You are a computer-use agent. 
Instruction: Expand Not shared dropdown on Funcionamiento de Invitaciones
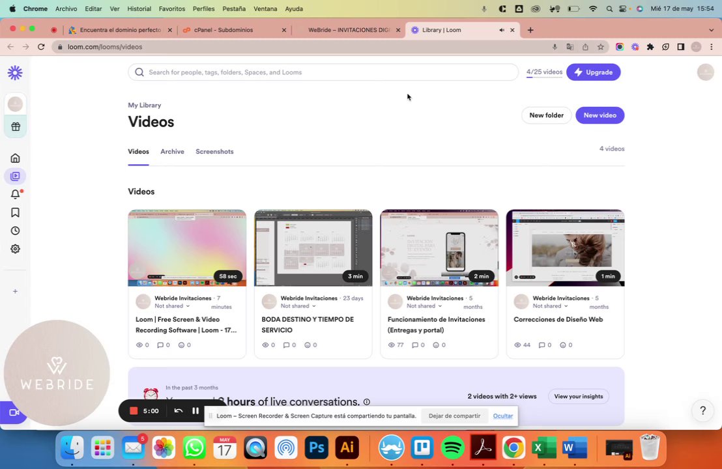point(424,306)
